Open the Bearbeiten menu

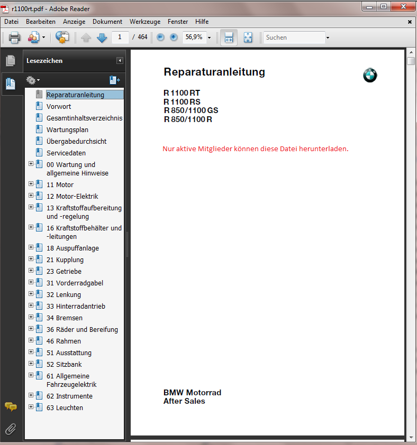click(41, 22)
